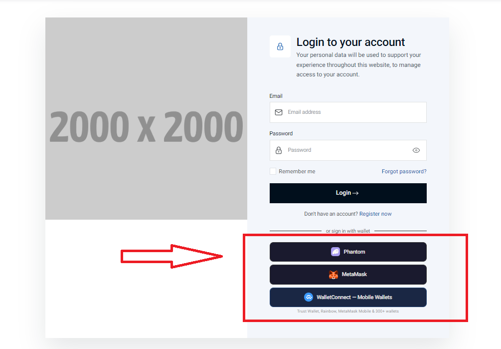Focus the Password input field
Image resolution: width=501 pixels, height=349 pixels.
pyautogui.click(x=348, y=150)
